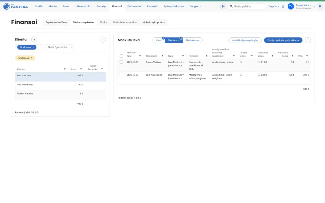Open the filter button beside Klientai heading
This screenshot has width=325, height=203.
34,40
